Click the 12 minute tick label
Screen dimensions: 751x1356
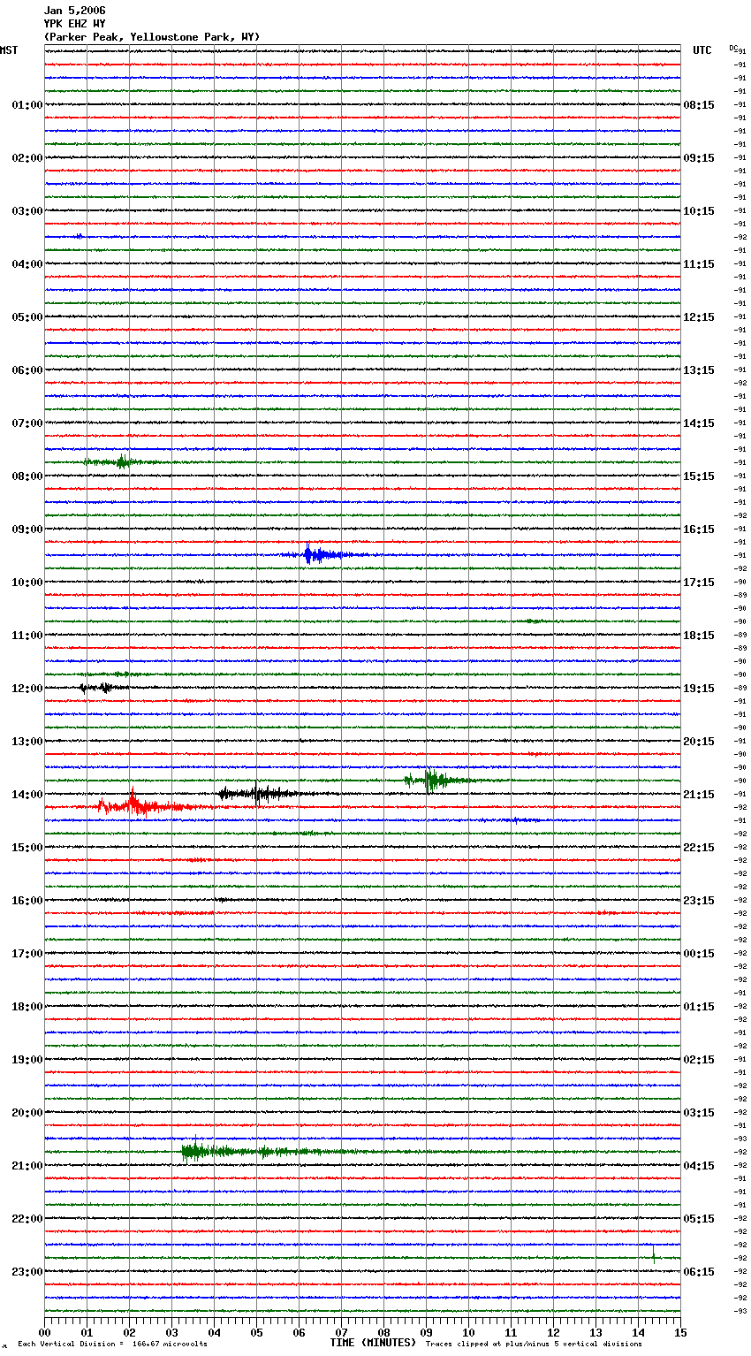[x=553, y=1332]
